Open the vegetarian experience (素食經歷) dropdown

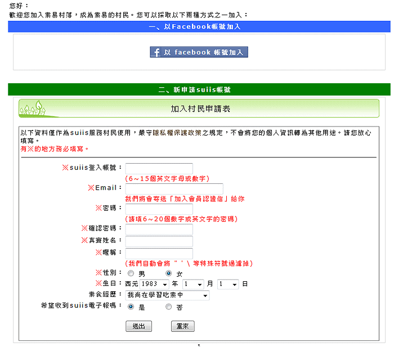167,295
